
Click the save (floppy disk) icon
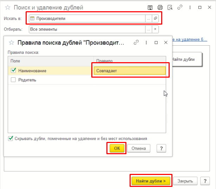coord(150,7)
